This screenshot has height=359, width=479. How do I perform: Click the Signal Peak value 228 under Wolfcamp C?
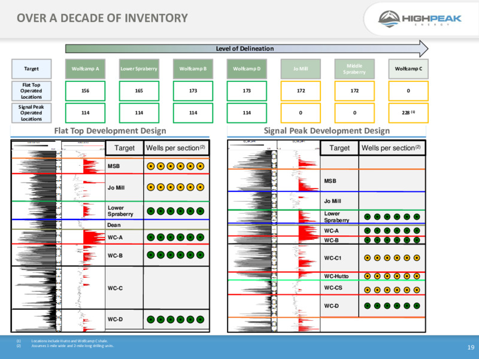(408, 113)
